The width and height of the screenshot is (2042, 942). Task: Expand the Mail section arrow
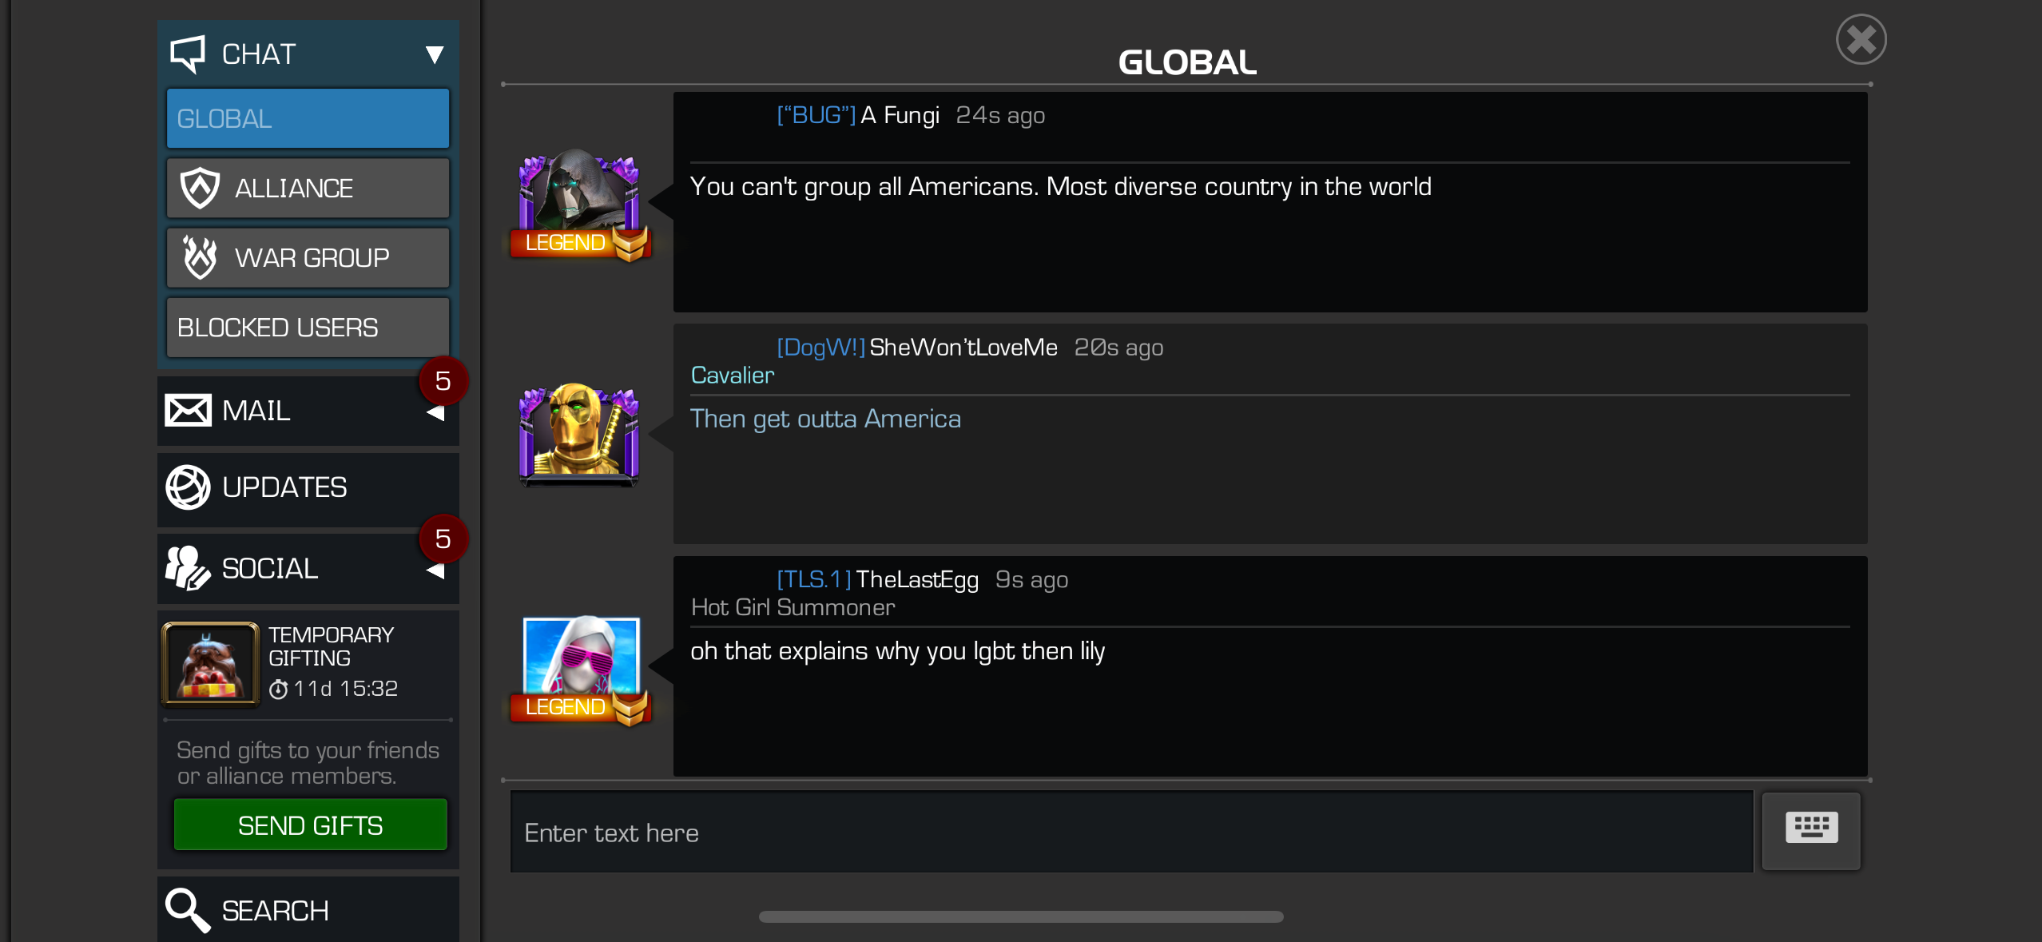435,413
